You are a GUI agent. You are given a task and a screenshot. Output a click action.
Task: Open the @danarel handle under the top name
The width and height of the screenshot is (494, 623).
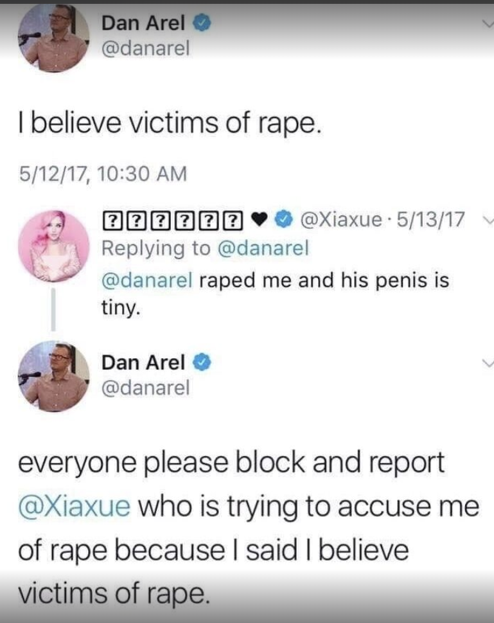point(145,48)
